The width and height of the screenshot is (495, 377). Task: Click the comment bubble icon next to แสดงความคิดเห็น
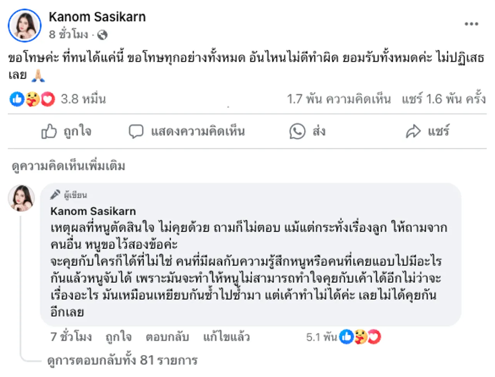point(136,131)
